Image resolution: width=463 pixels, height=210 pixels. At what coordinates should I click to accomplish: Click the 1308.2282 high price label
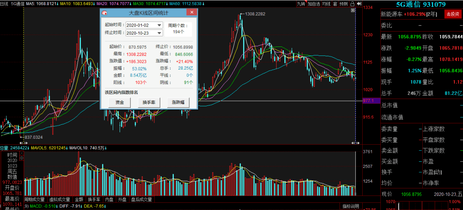pyautogui.click(x=256, y=14)
